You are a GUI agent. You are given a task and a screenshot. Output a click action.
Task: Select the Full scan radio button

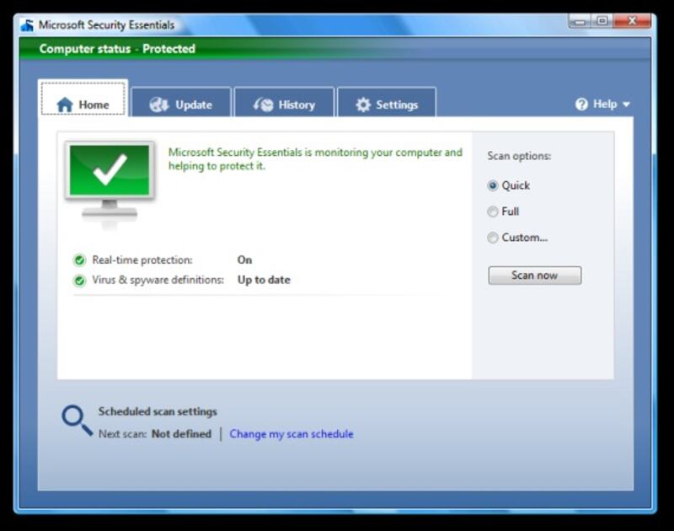click(493, 212)
